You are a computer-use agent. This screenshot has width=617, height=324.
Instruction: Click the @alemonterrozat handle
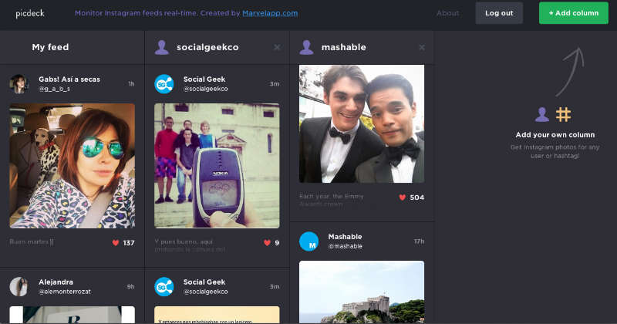pyautogui.click(x=65, y=292)
